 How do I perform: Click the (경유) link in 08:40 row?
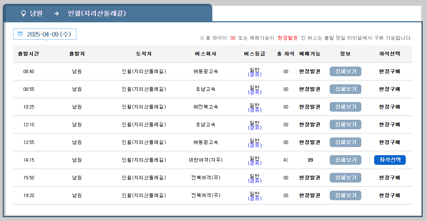(255, 74)
